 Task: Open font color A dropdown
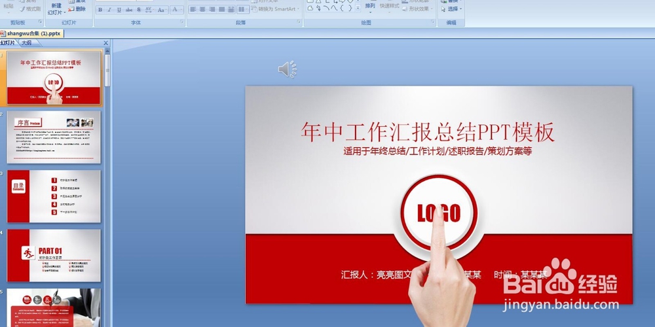coord(177,10)
